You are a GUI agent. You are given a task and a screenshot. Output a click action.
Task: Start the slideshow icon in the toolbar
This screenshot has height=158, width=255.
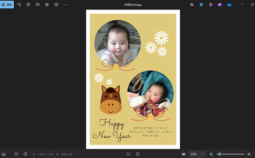tap(56, 5)
